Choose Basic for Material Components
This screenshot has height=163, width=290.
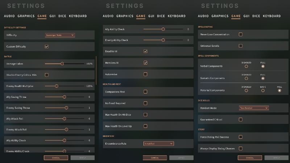point(263,91)
